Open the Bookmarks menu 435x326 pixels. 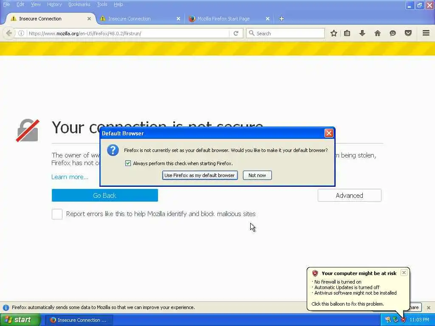79,4
